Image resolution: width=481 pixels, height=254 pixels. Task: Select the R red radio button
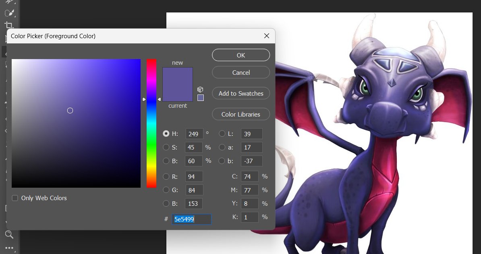[x=166, y=176]
